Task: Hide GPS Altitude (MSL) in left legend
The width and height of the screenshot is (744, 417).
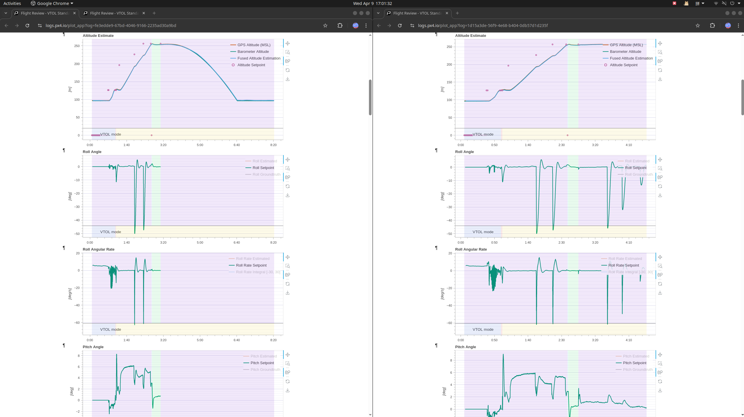Action: tap(251, 45)
